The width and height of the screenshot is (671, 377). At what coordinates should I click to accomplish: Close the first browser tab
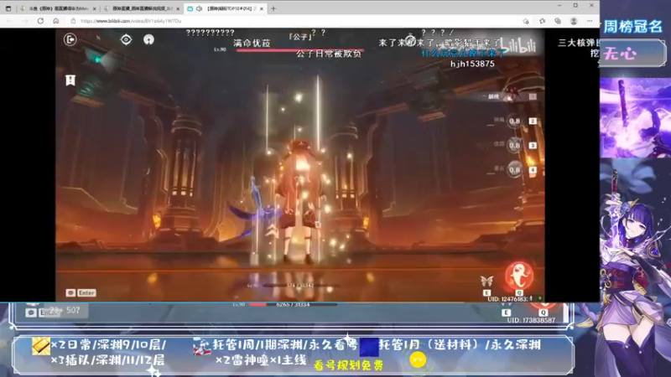click(95, 8)
